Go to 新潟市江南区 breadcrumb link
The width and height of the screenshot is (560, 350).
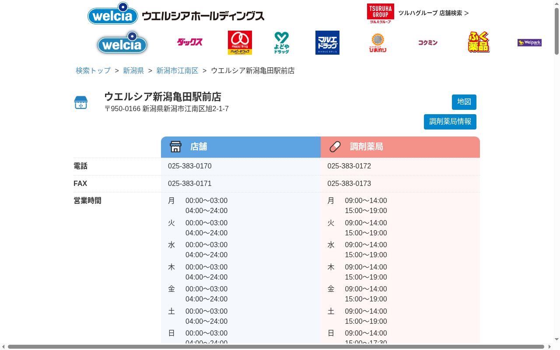tap(177, 70)
